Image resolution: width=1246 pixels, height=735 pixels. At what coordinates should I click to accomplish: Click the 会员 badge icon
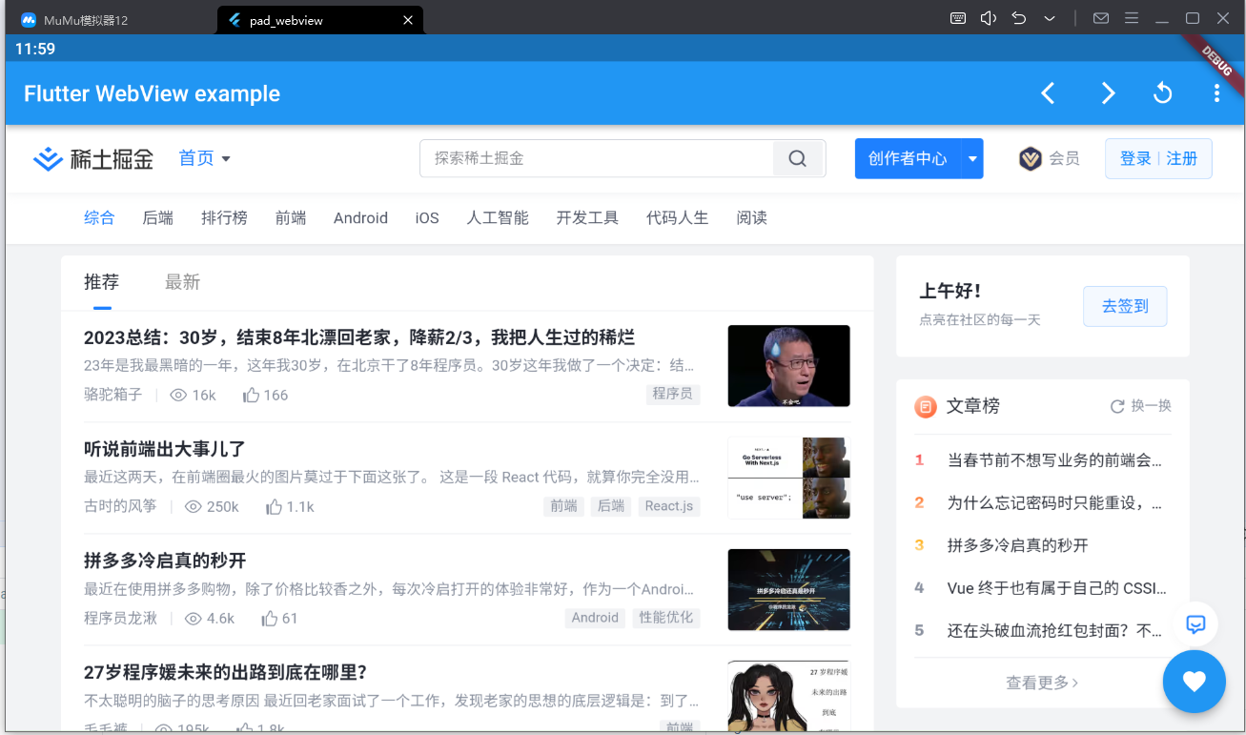click(1030, 158)
